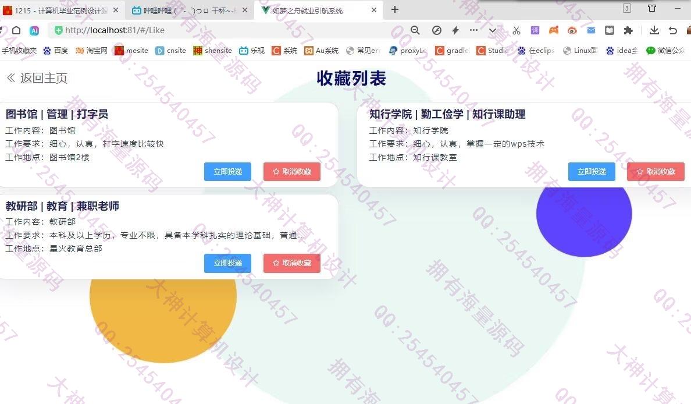Click the orange game controller icon
This screenshot has height=404, width=691.
coord(554,30)
